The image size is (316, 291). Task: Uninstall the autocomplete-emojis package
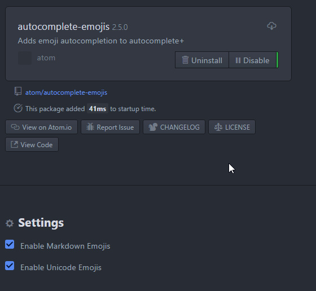click(202, 60)
